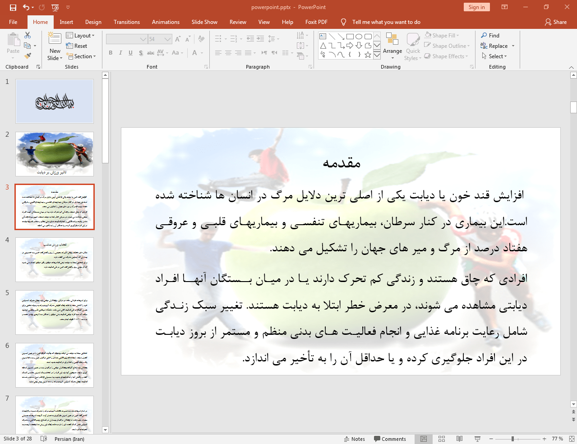This screenshot has height=444, width=577.
Task: Click the zoom out minus button
Action: 491,439
